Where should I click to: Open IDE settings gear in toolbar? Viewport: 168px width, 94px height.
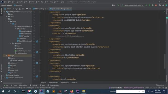click(163, 5)
